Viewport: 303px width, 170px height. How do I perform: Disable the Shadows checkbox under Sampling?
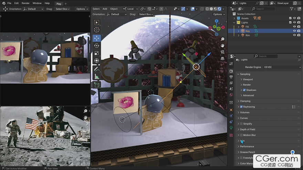(244, 90)
